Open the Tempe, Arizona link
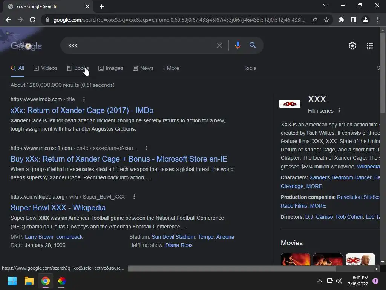The width and height of the screenshot is (386, 290). 216,237
